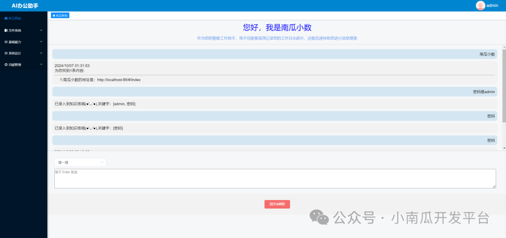Viewport: 506px width, 238px height.
Task: Click the chat scrollbar thumb
Action: (504, 86)
